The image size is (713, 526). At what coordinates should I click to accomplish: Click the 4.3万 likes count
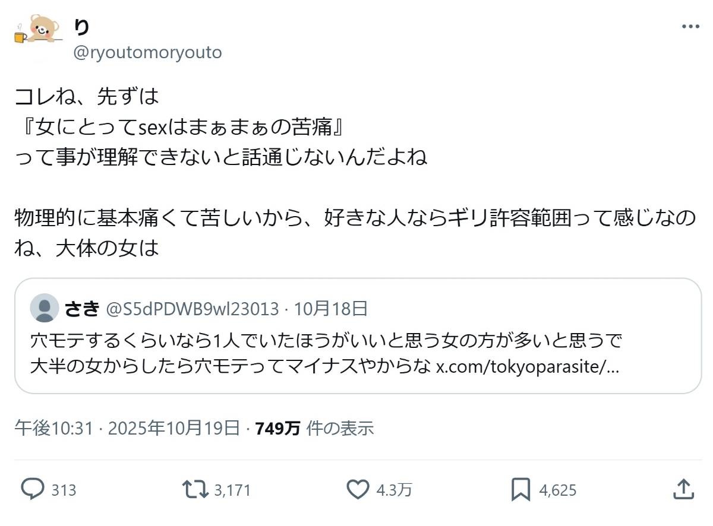tap(394, 490)
